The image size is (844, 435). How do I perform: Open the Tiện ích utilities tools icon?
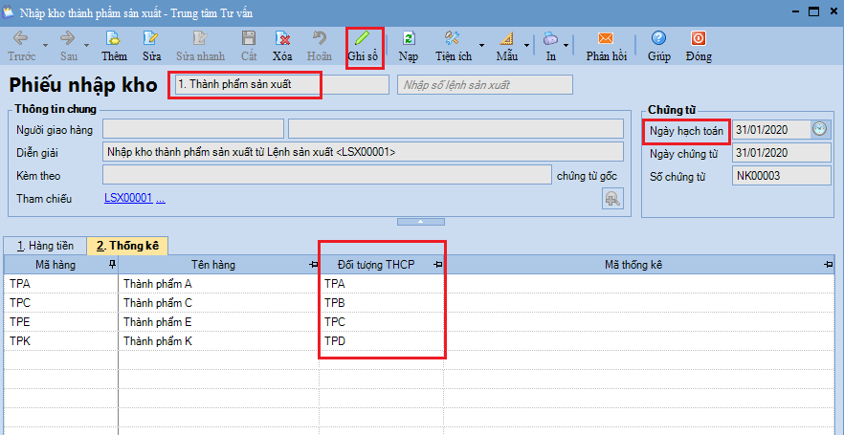tap(452, 38)
